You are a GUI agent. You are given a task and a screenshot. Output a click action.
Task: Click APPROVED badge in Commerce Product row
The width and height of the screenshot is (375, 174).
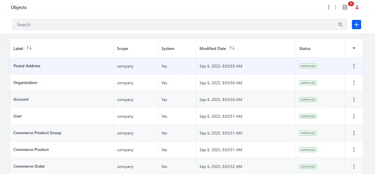click(308, 150)
